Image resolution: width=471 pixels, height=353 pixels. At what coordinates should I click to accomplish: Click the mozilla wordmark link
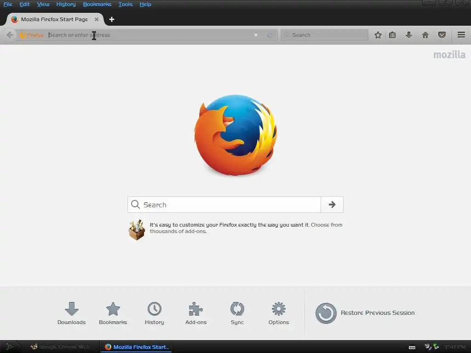[449, 55]
